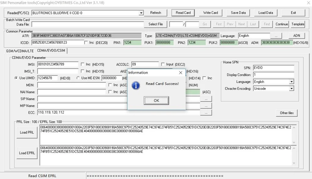
Task: Click the MDN input field
Action: (72, 85)
